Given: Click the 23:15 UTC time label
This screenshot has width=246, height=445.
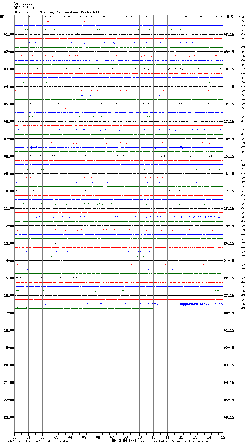Looking at the screenshot, I should tap(229, 296).
